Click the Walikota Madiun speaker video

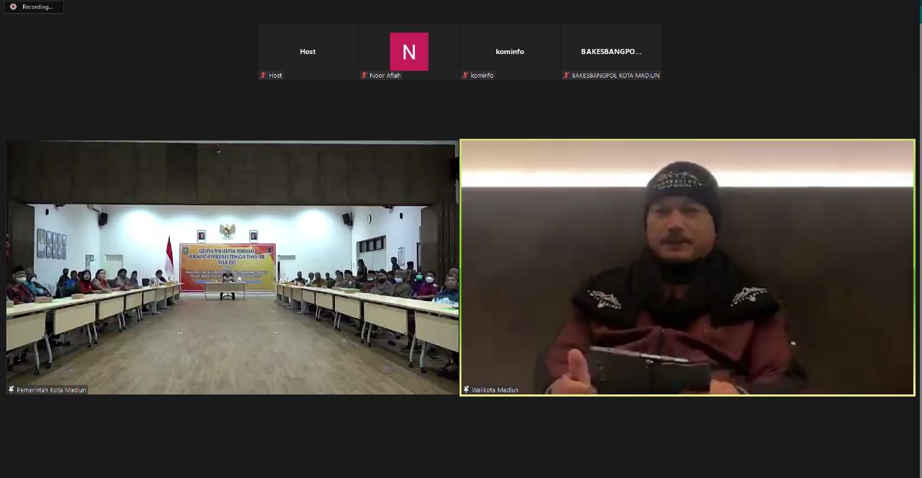[687, 274]
